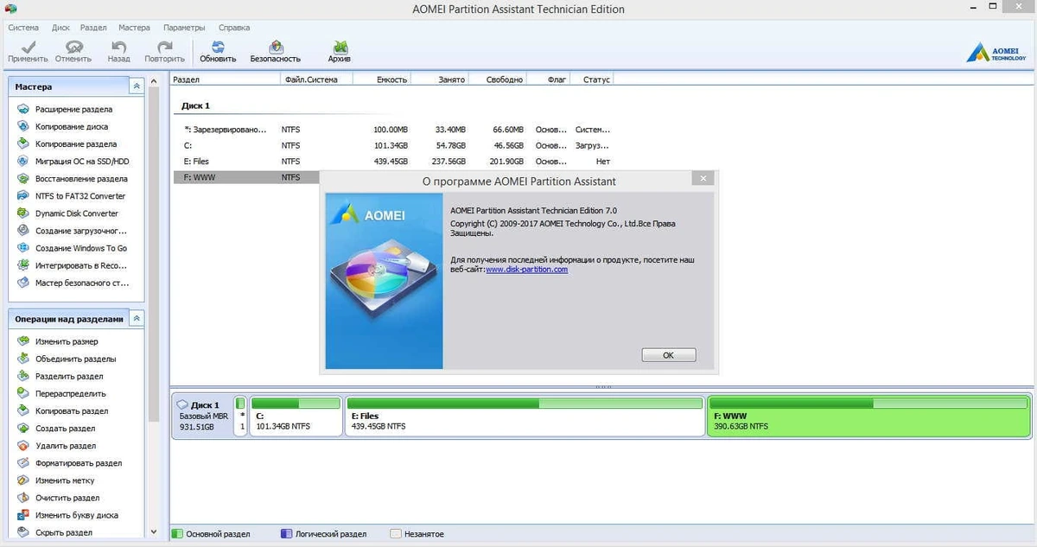Sort by the Файл.Система column header

316,80
